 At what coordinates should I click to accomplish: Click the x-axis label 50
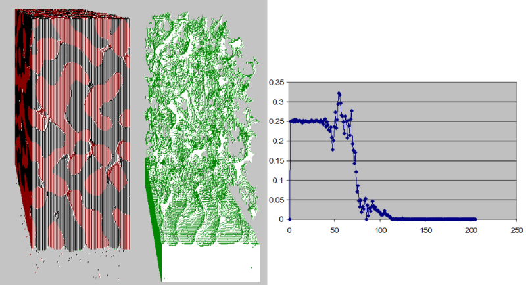tap(335, 230)
